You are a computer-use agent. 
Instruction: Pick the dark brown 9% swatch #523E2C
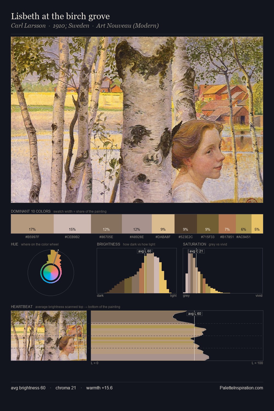click(186, 224)
